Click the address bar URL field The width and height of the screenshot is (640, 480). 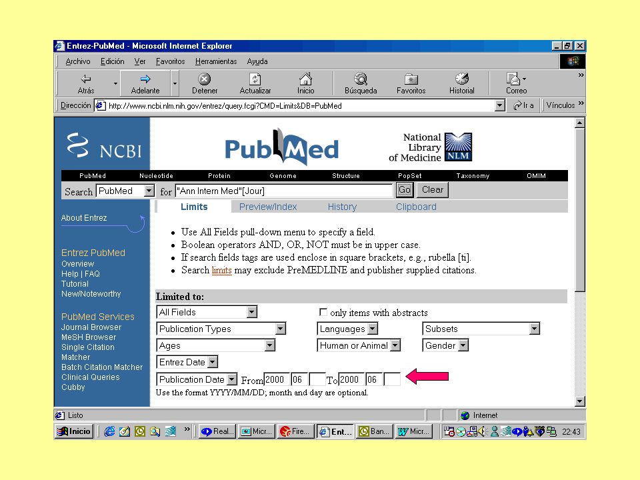tap(295, 106)
